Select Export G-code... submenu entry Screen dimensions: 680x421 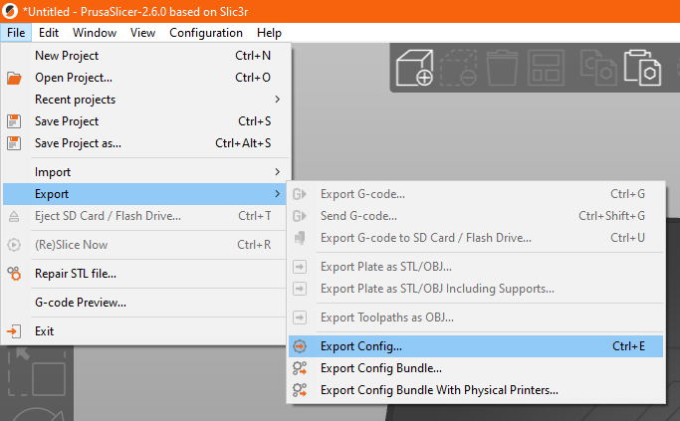click(476, 194)
